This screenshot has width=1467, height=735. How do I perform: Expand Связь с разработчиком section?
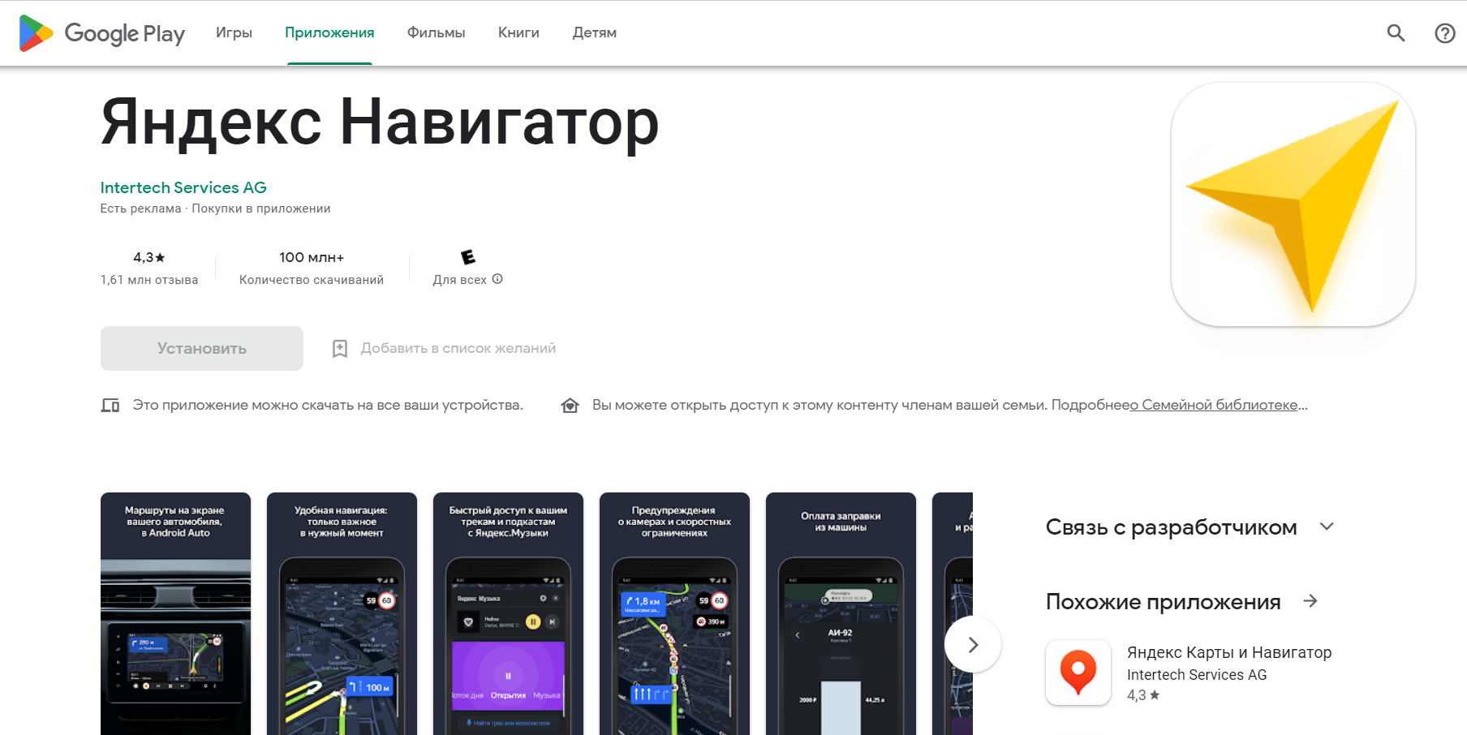pyautogui.click(x=1327, y=527)
